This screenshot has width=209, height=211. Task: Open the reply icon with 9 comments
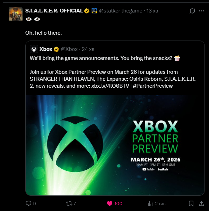(x=28, y=203)
